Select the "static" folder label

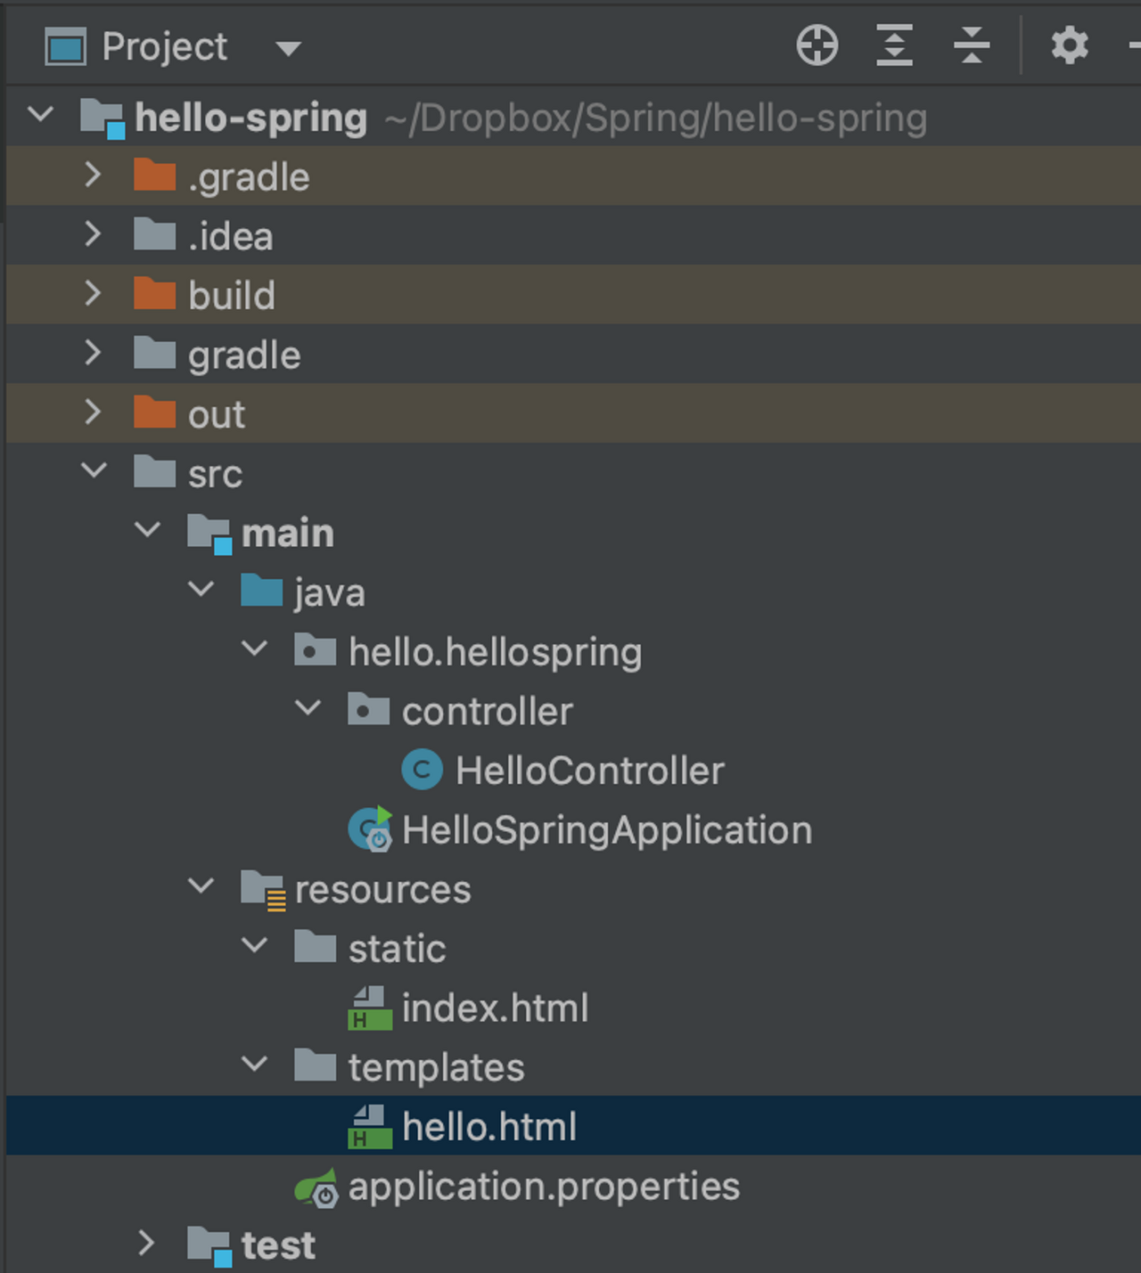pyautogui.click(x=398, y=949)
